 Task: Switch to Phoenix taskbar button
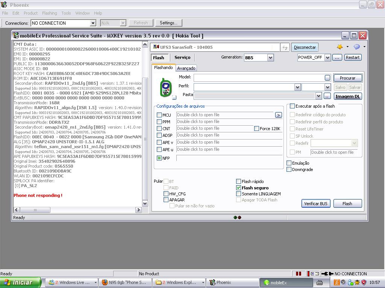click(233, 283)
